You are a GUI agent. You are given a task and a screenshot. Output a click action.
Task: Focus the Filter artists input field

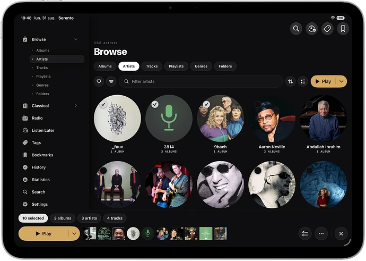201,81
